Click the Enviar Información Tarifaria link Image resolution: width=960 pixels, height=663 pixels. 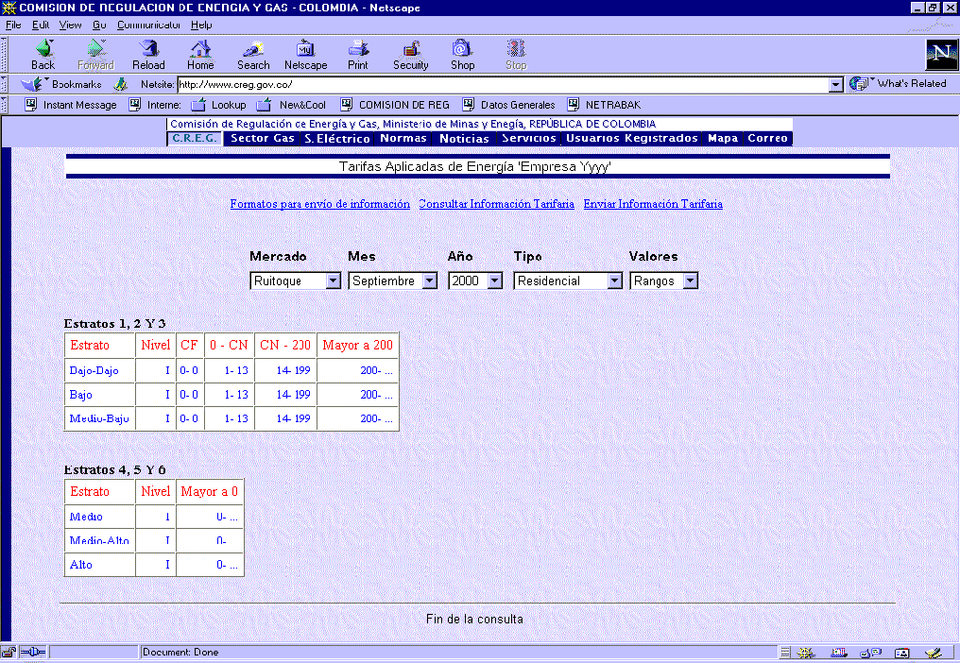[x=653, y=204]
